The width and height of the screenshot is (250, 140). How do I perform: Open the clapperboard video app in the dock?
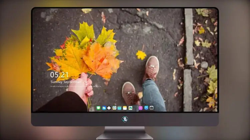119,108
